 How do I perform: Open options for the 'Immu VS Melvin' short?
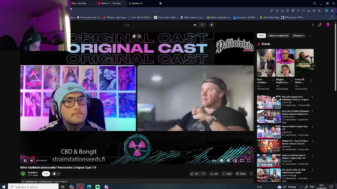coord(311,80)
